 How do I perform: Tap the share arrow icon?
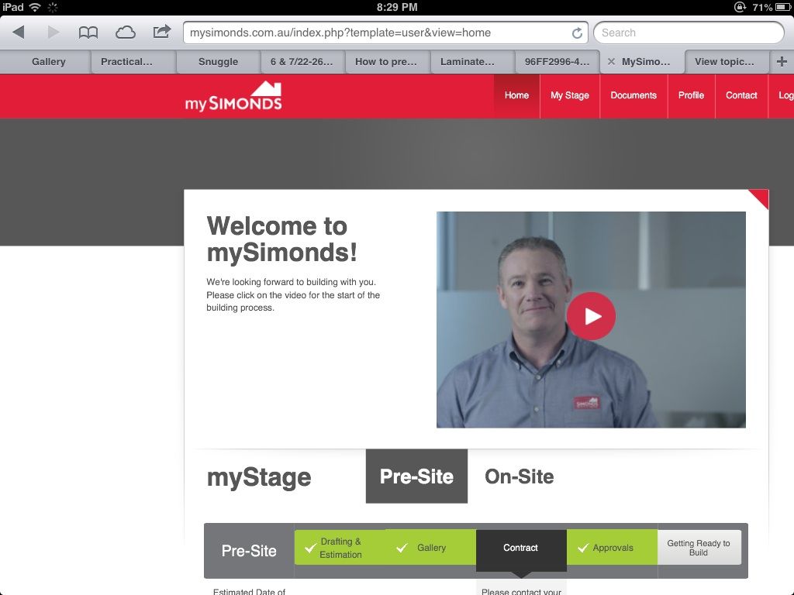coord(161,32)
